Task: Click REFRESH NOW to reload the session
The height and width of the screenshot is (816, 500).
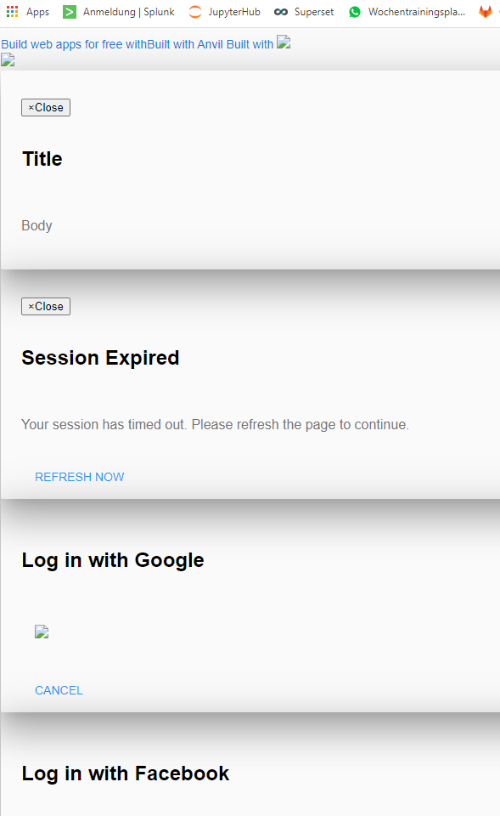Action: [80, 477]
